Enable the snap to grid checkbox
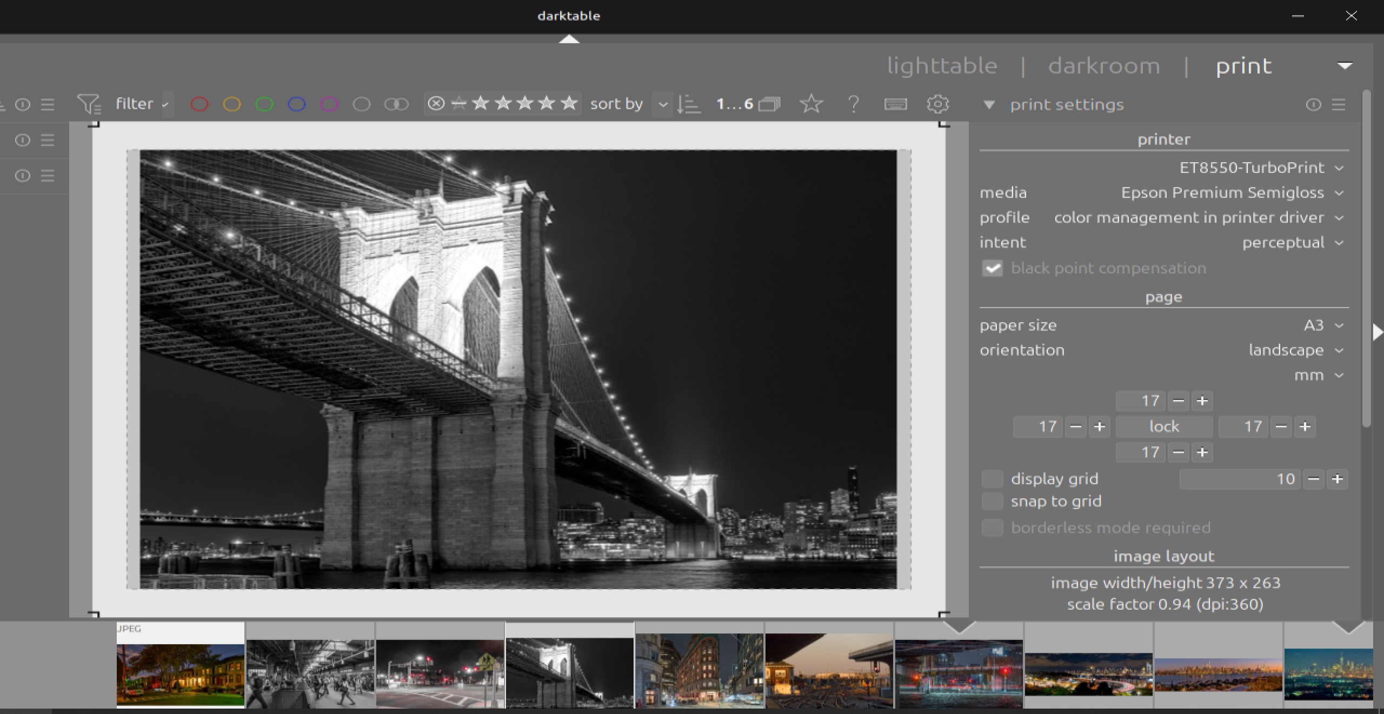The image size is (1384, 714). click(992, 502)
